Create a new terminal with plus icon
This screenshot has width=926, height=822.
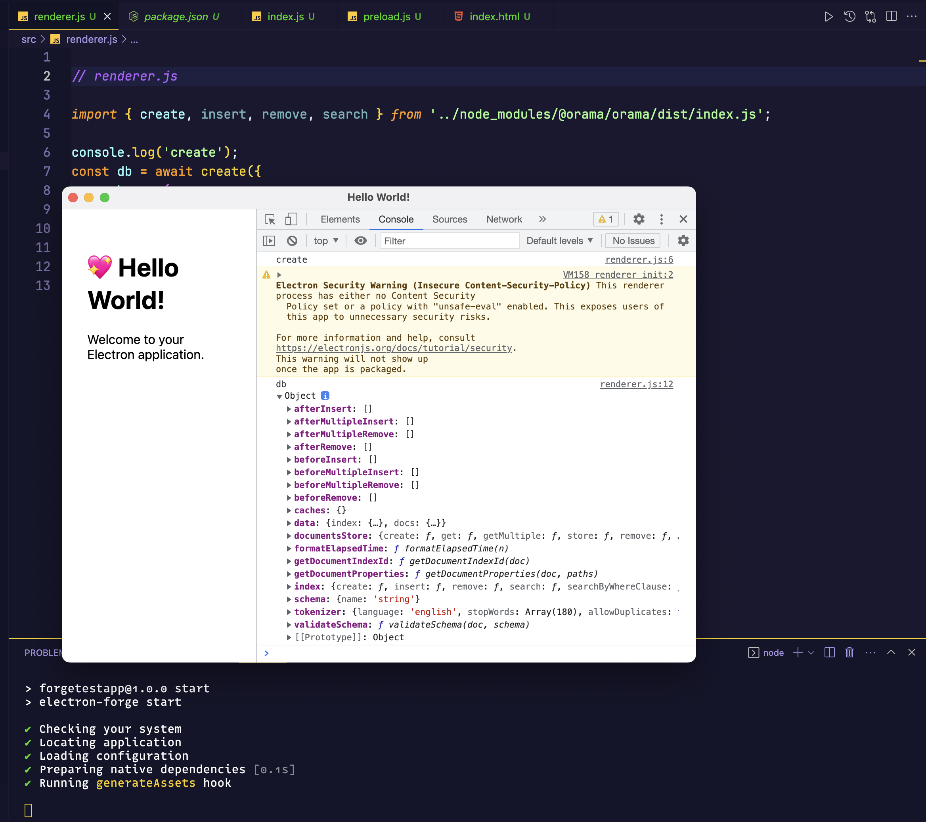coord(797,653)
